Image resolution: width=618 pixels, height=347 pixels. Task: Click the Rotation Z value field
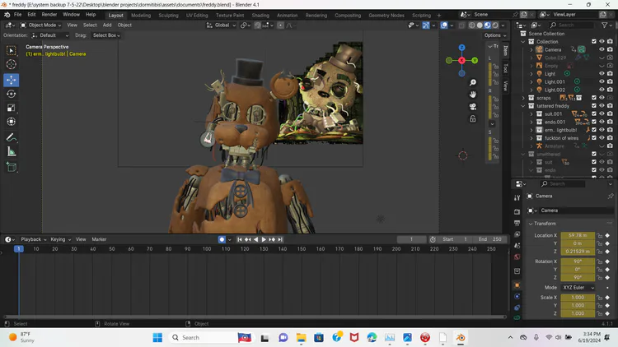tap(578, 277)
